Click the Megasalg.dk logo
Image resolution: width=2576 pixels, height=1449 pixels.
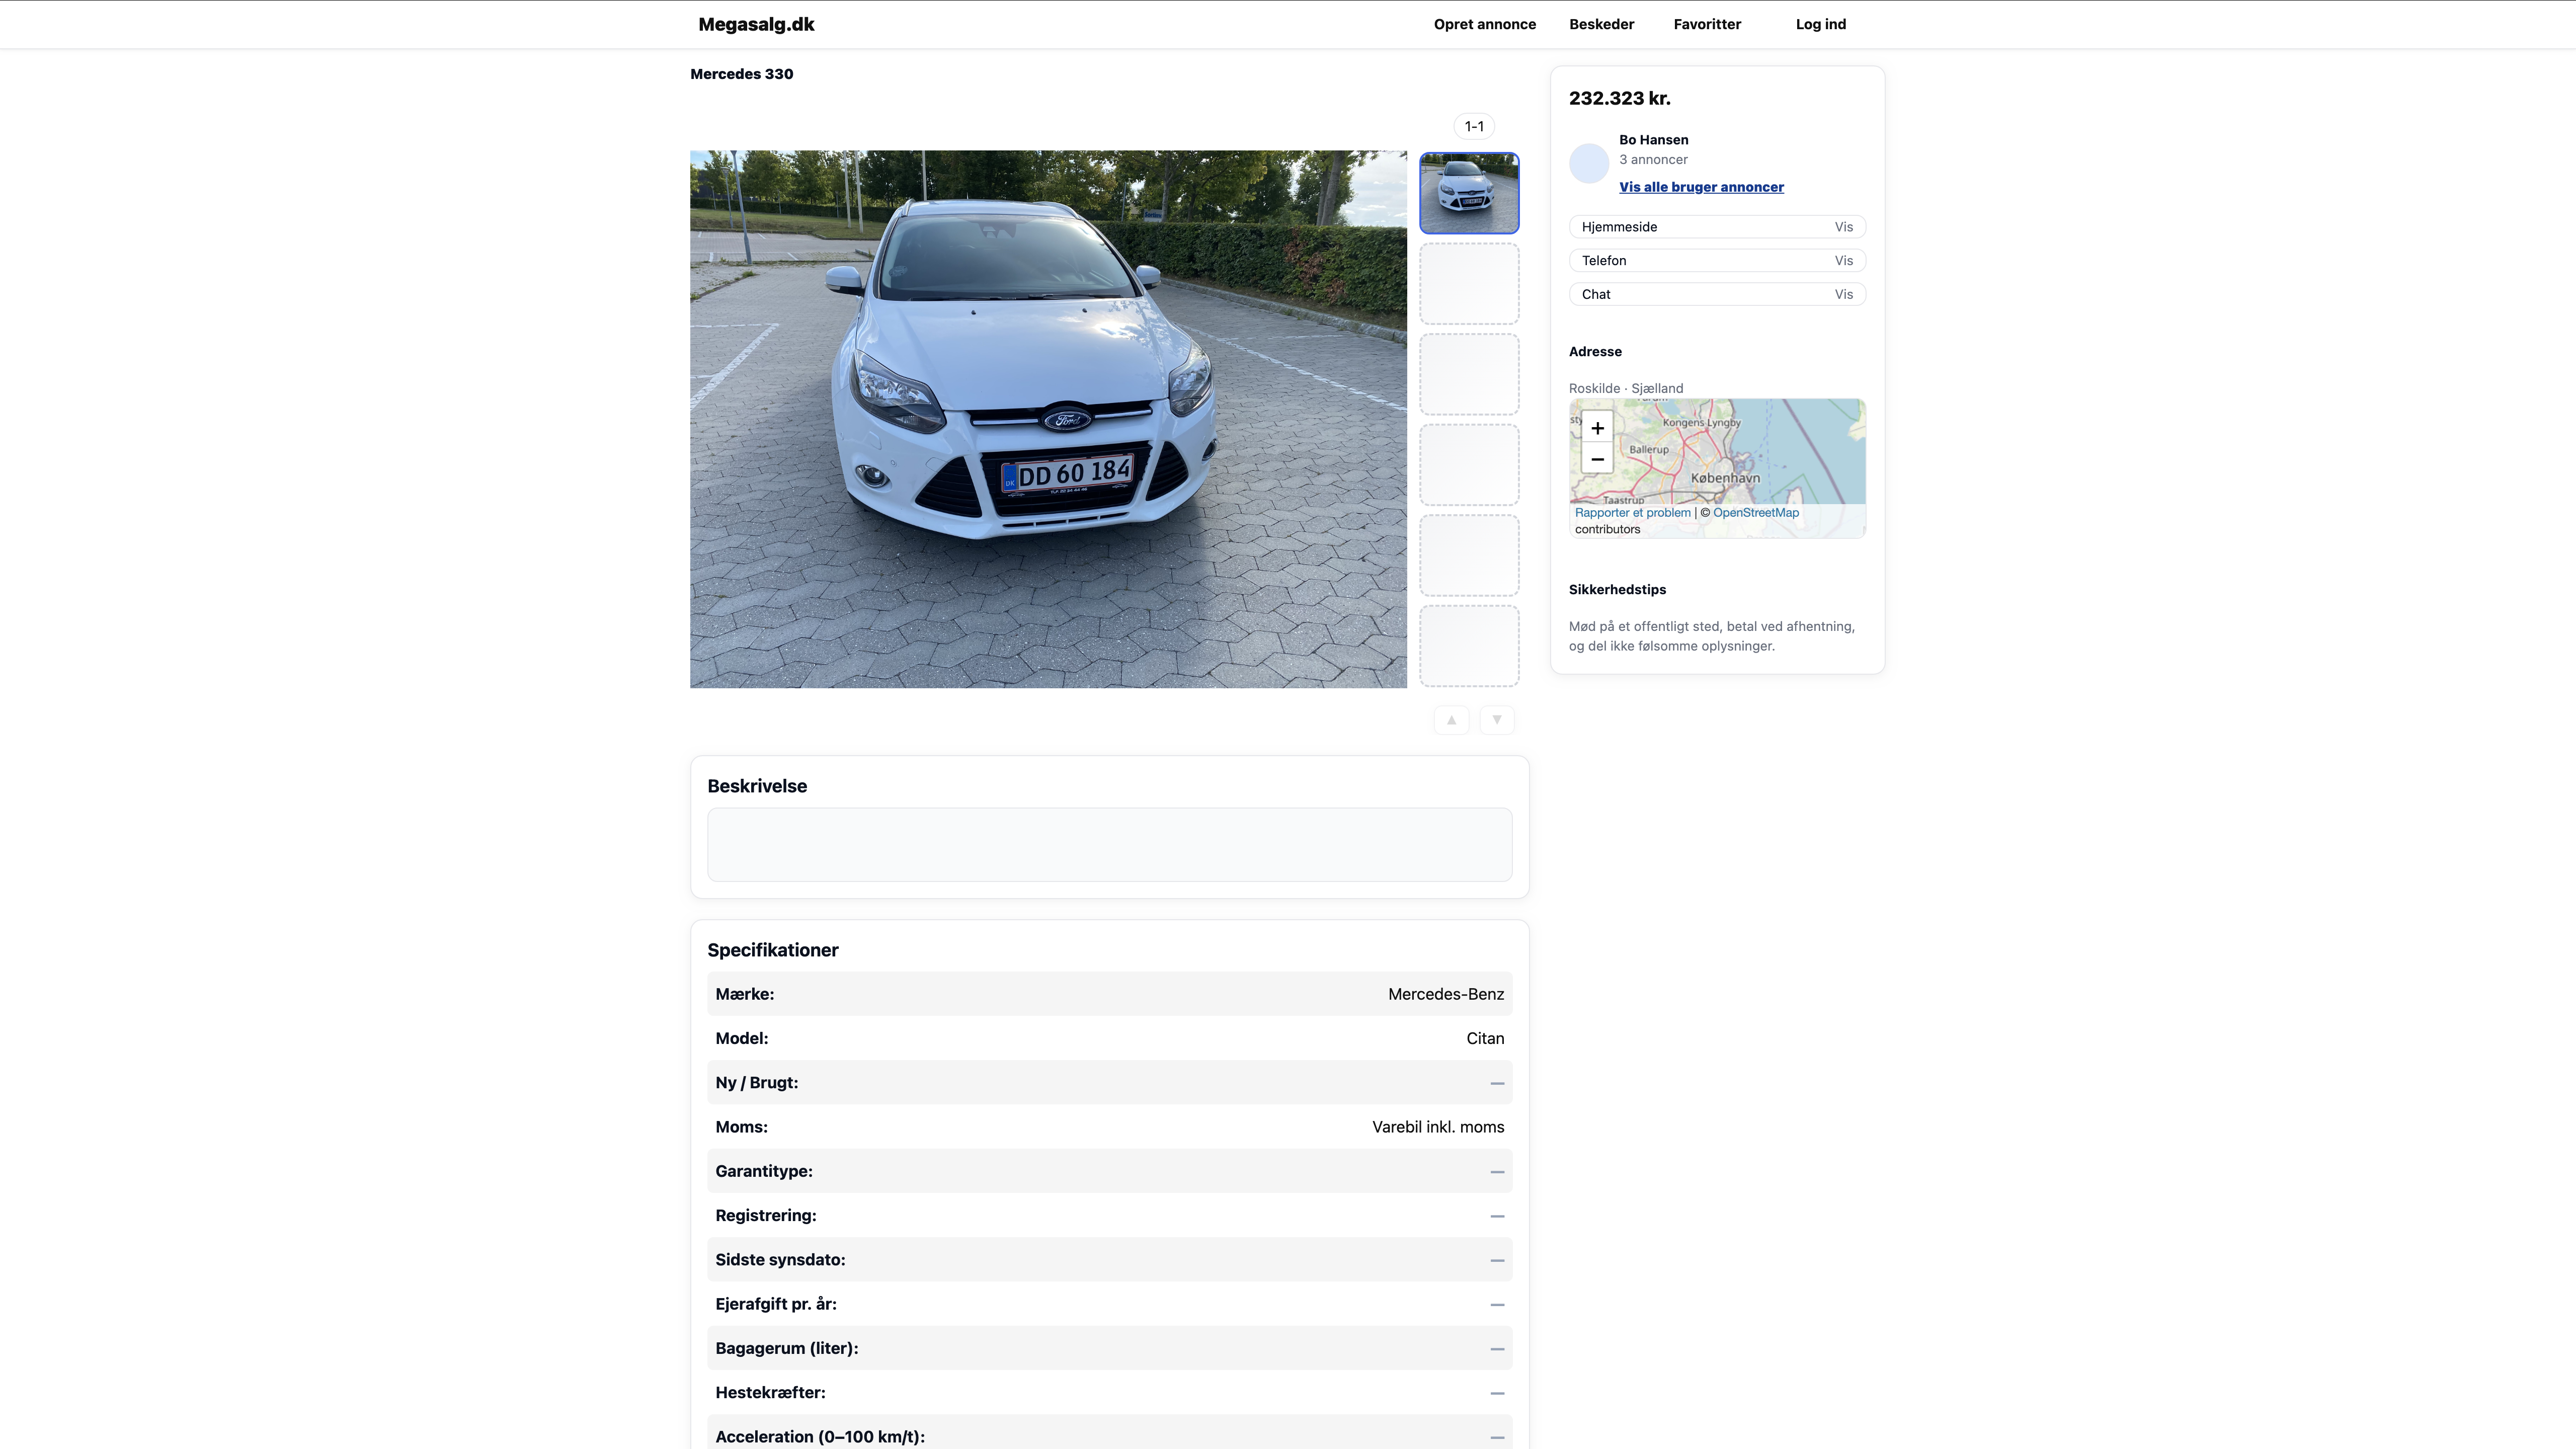756,24
